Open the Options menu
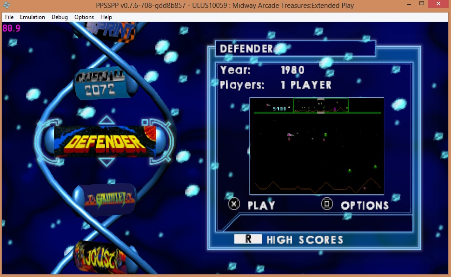This screenshot has width=451, height=277. pyautogui.click(x=84, y=17)
